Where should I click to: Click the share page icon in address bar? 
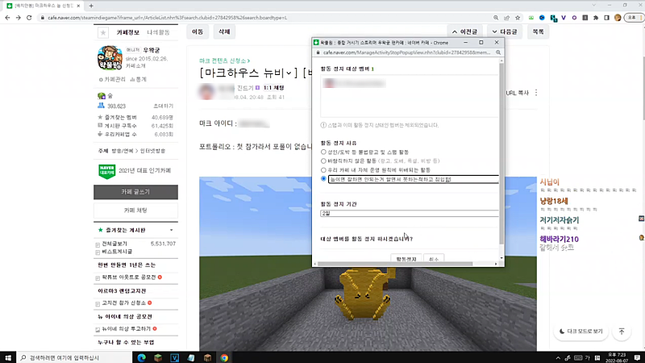[x=507, y=18]
